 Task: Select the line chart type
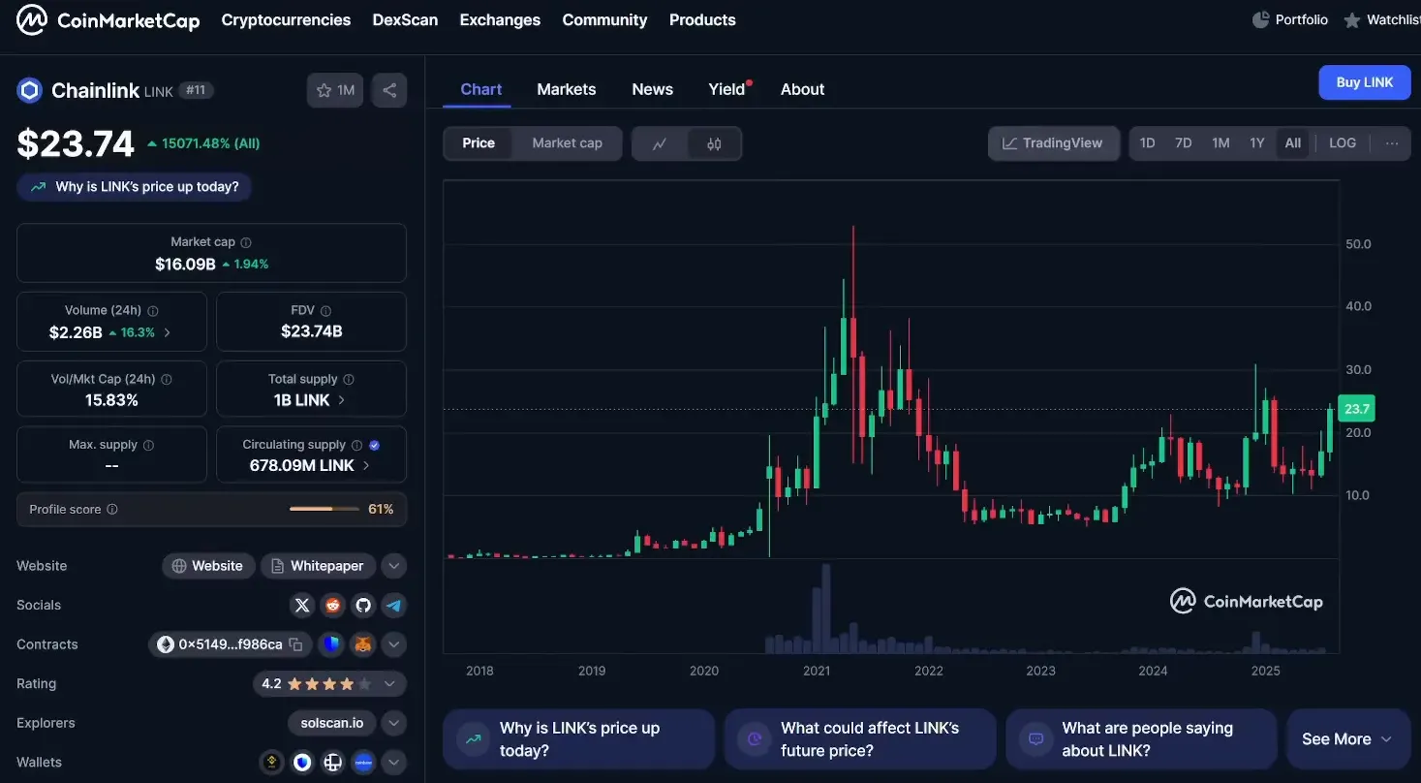tap(660, 143)
